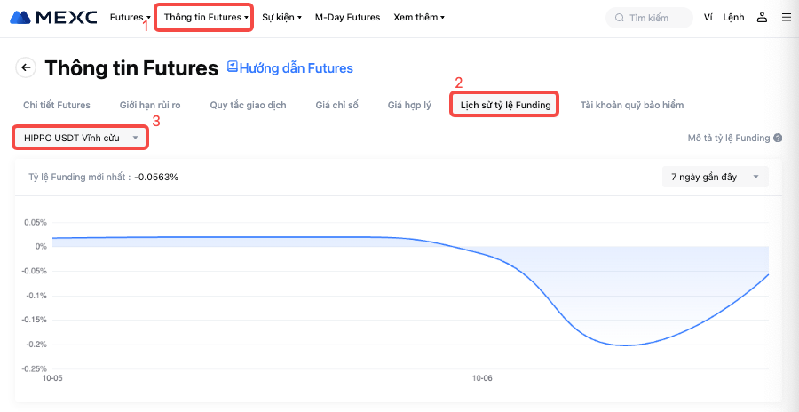
Task: Click the back arrow button
Action: pos(26,67)
